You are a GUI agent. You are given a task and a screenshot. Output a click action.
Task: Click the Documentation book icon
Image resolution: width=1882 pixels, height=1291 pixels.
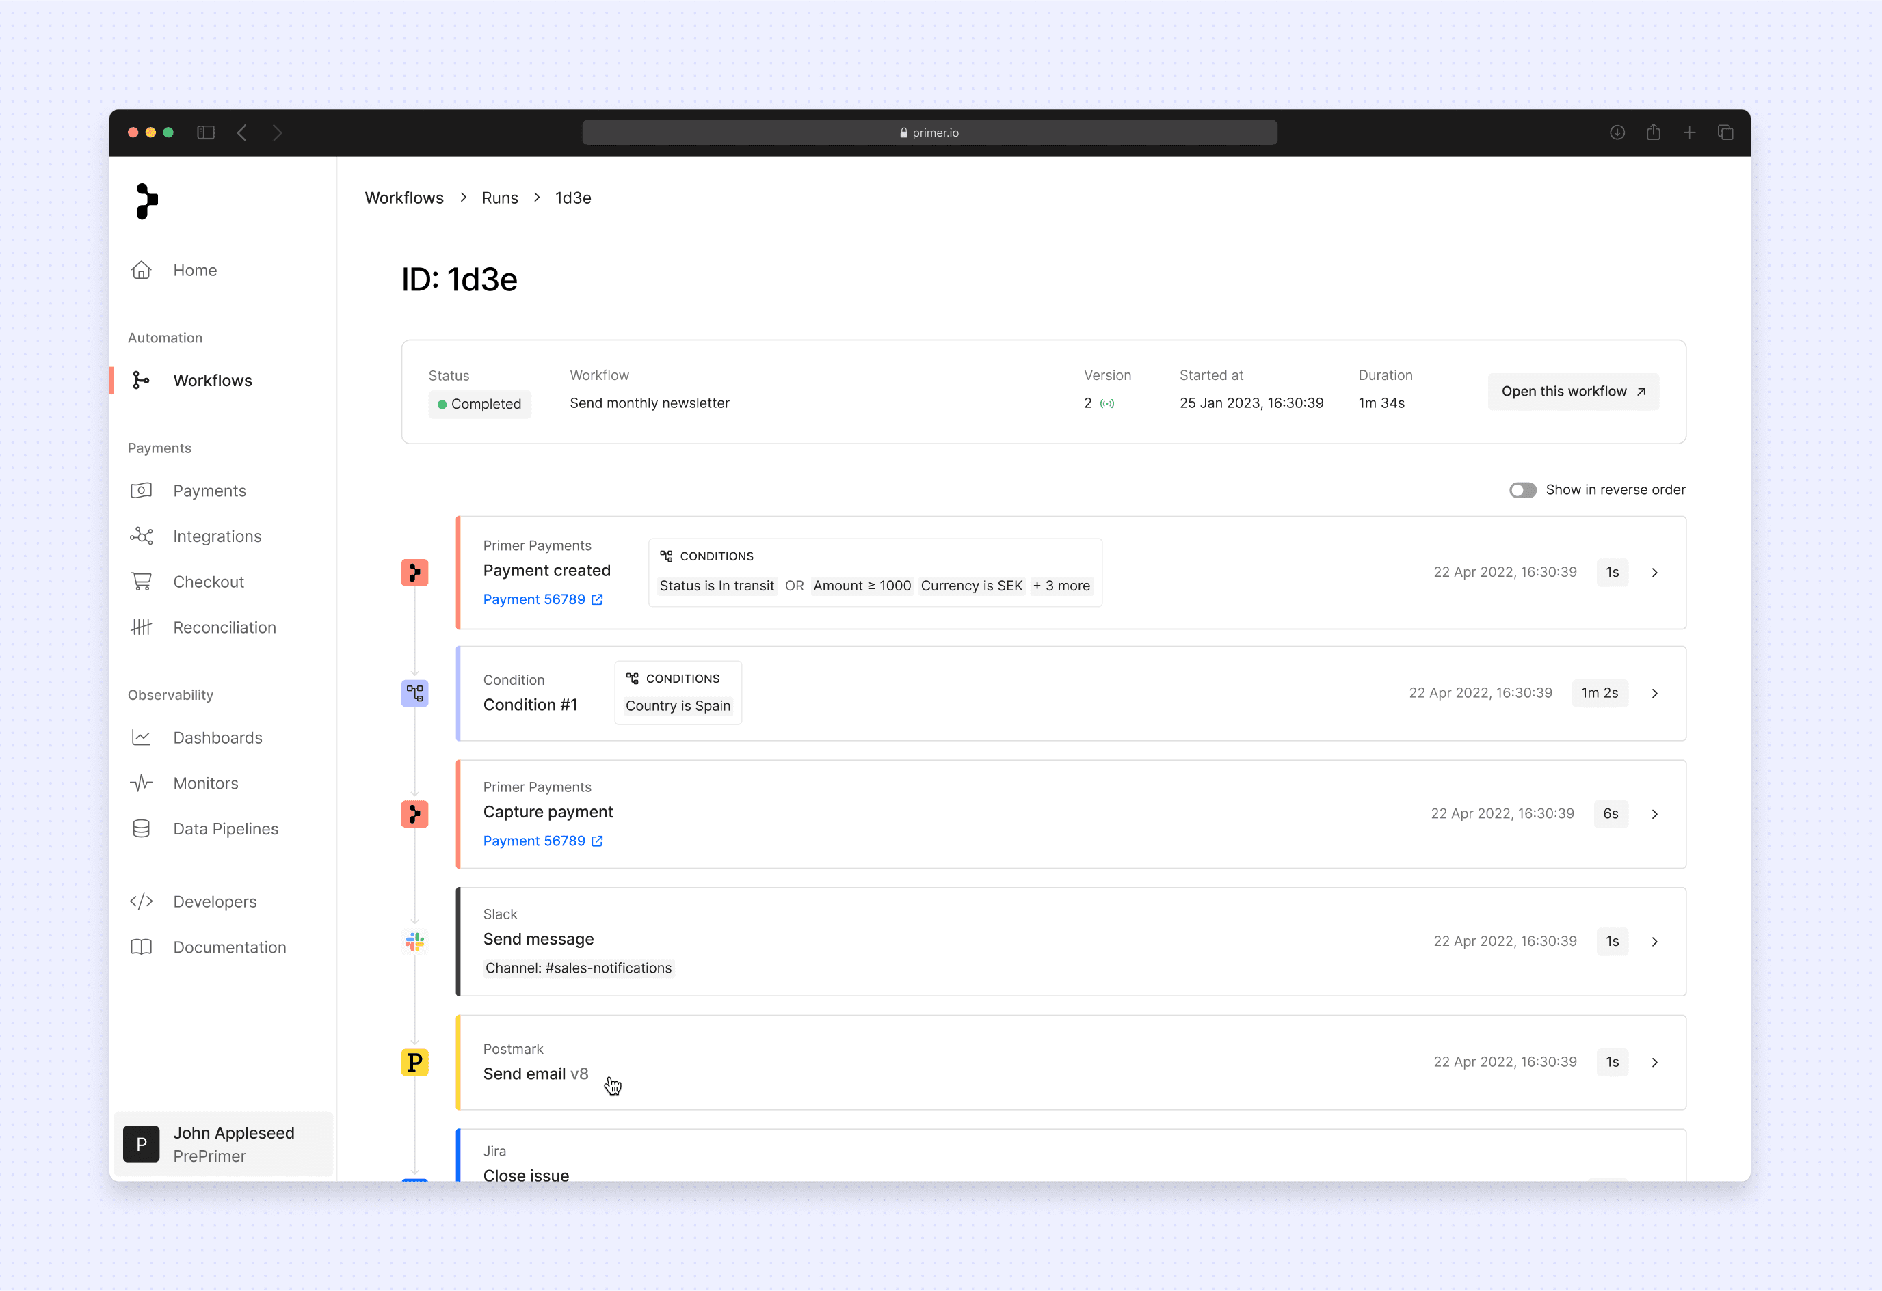[141, 947]
